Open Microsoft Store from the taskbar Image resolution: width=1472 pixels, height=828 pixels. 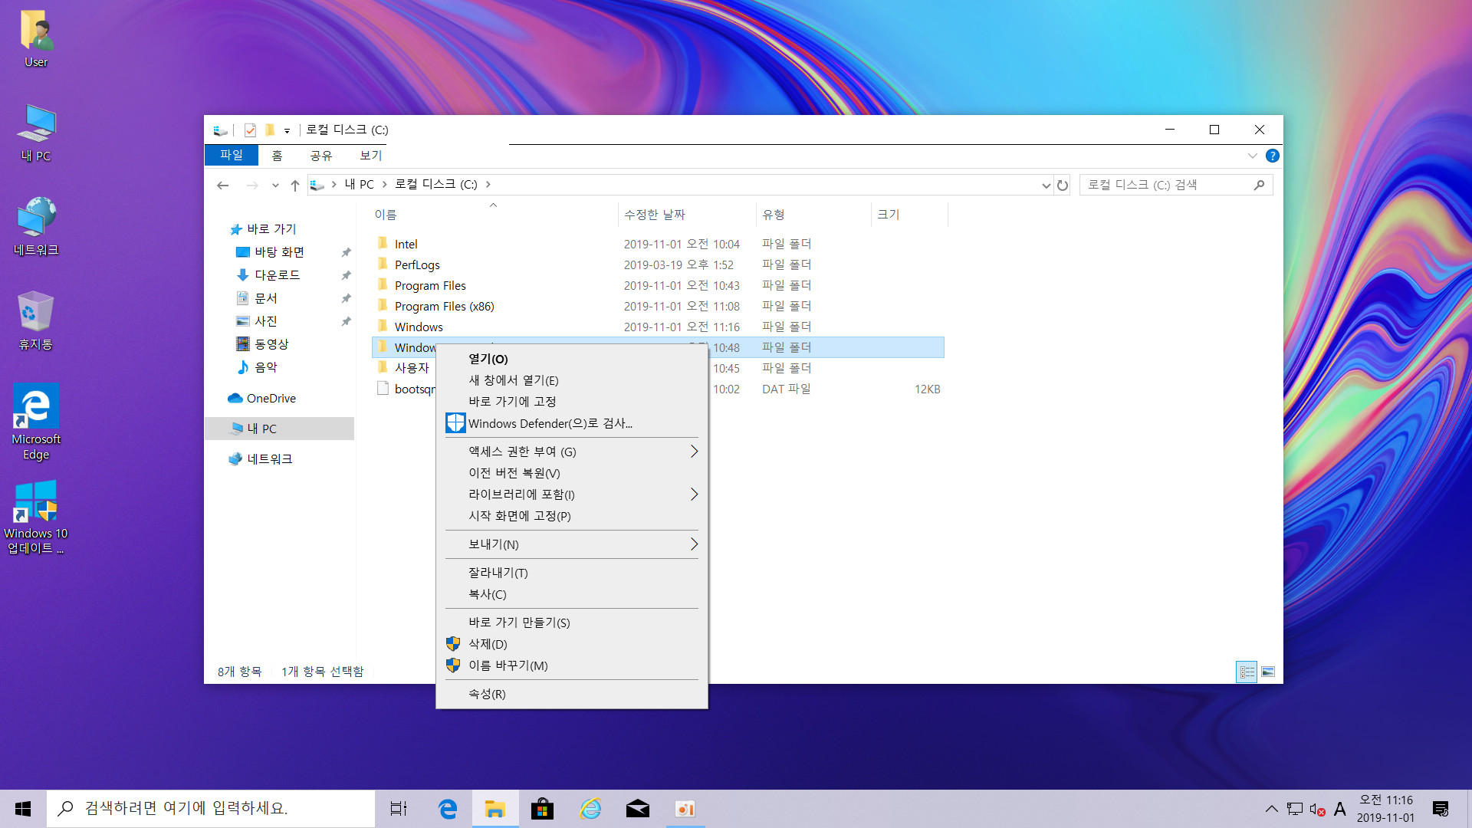click(542, 809)
